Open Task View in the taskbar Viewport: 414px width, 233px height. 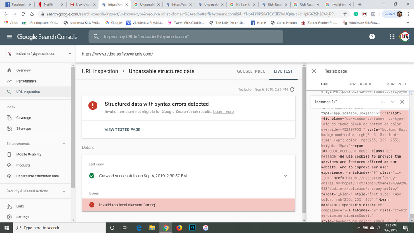pyautogui.click(x=125, y=228)
